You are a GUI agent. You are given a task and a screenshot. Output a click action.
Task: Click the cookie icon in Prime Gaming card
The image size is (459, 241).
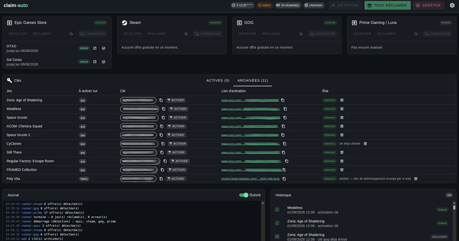point(416,34)
